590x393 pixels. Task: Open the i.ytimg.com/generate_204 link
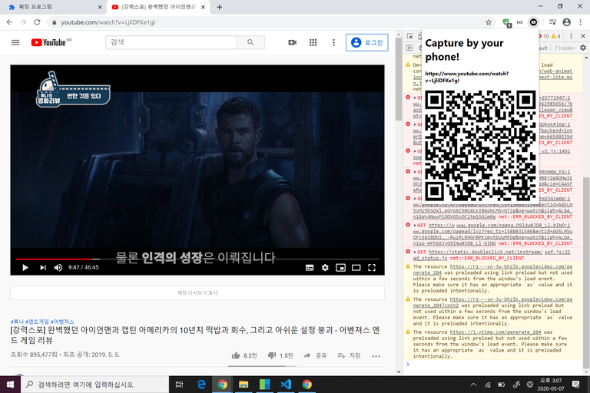(x=496, y=332)
